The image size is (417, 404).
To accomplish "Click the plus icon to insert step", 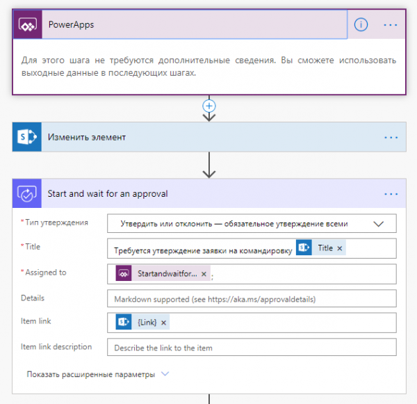I will 208,106.
